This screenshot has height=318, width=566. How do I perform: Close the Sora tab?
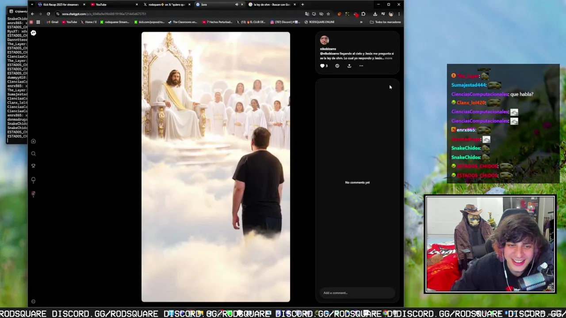coord(242,4)
